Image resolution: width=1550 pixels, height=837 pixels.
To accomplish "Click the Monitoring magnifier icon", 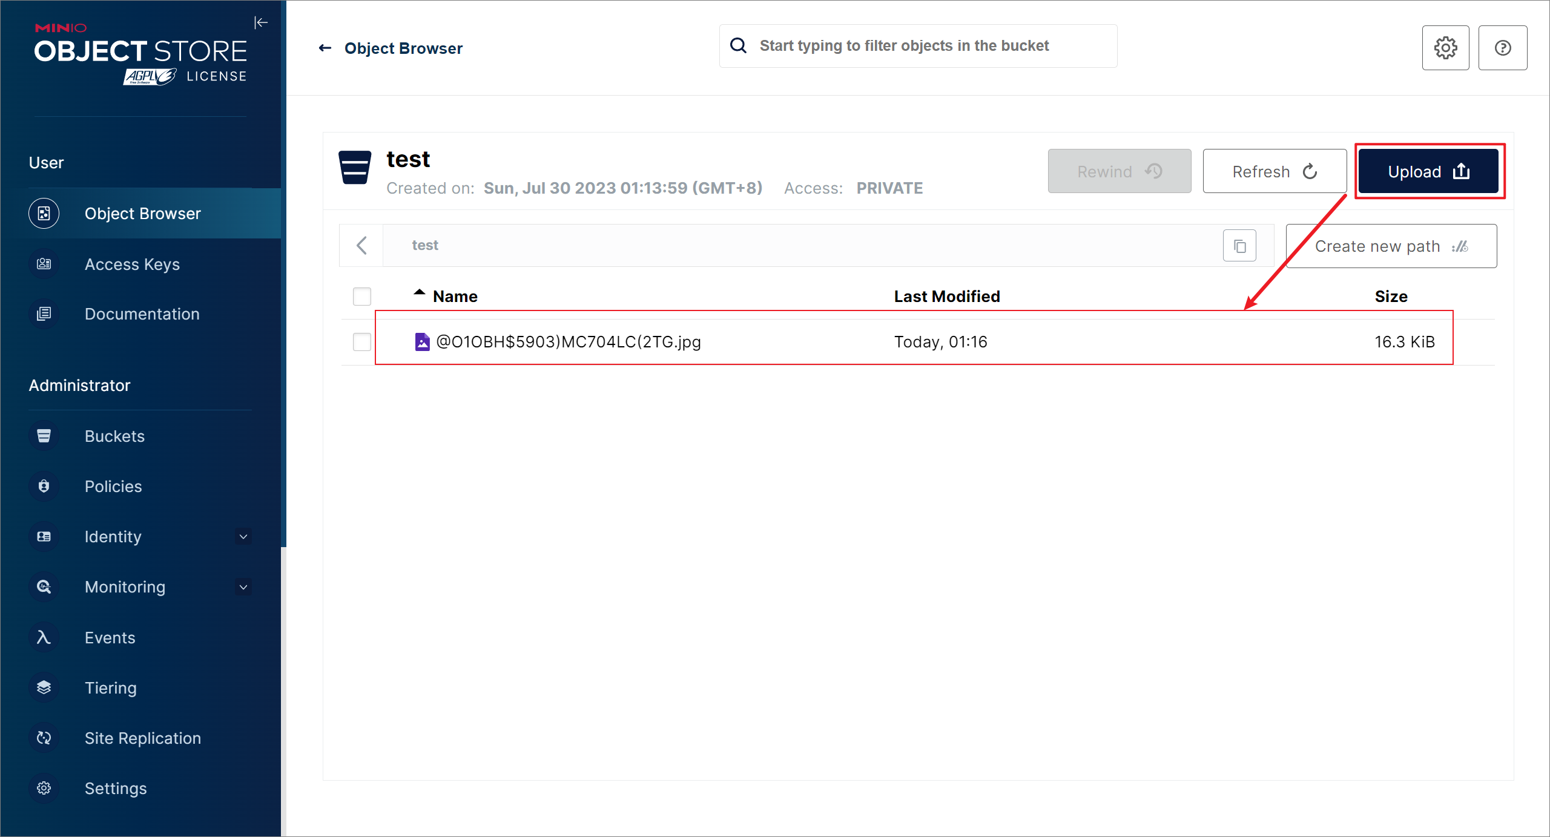I will tap(44, 586).
